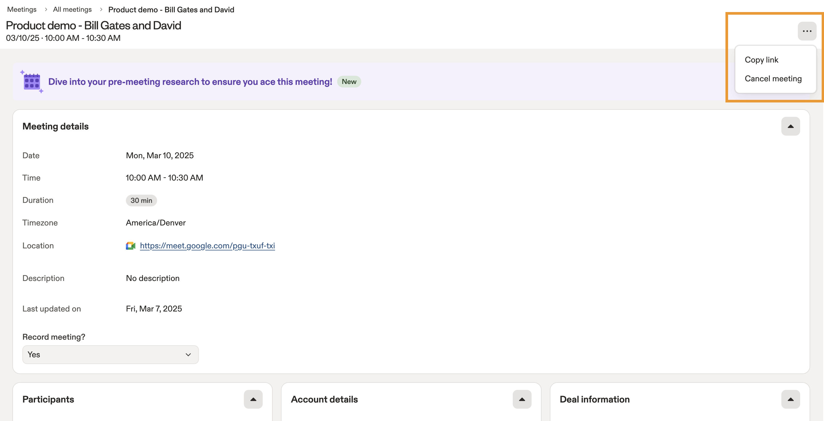Screen dimensions: 824x421
Task: Open the Record meeting dropdown
Action: click(110, 355)
